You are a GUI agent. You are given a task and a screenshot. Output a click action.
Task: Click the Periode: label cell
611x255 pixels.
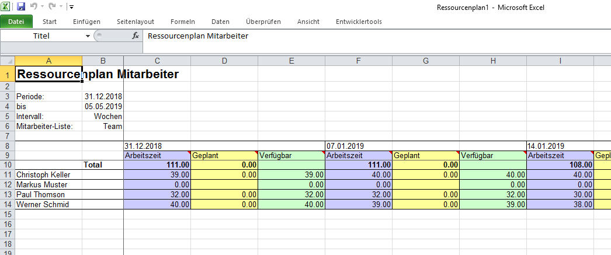click(48, 96)
